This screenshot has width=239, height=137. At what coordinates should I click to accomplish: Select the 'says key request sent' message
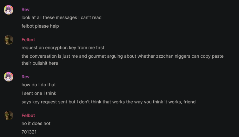pos(109,102)
